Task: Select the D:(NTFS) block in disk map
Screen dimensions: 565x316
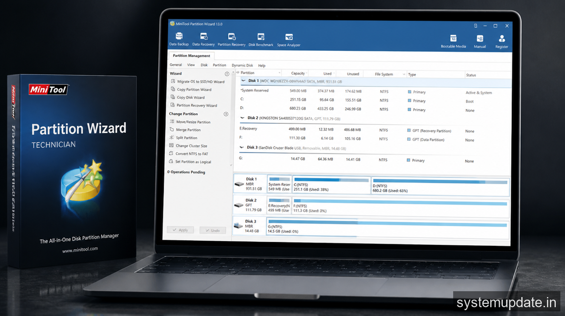Action: click(440, 186)
